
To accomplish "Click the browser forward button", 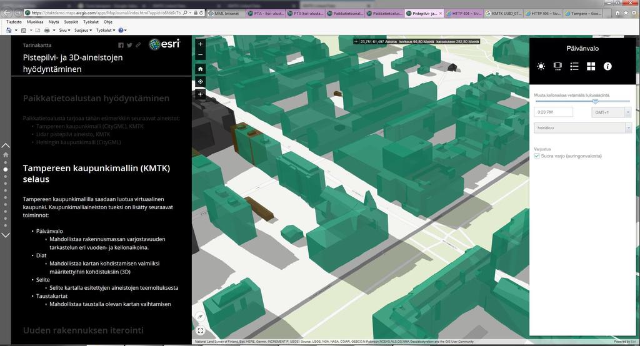I will [18, 13].
